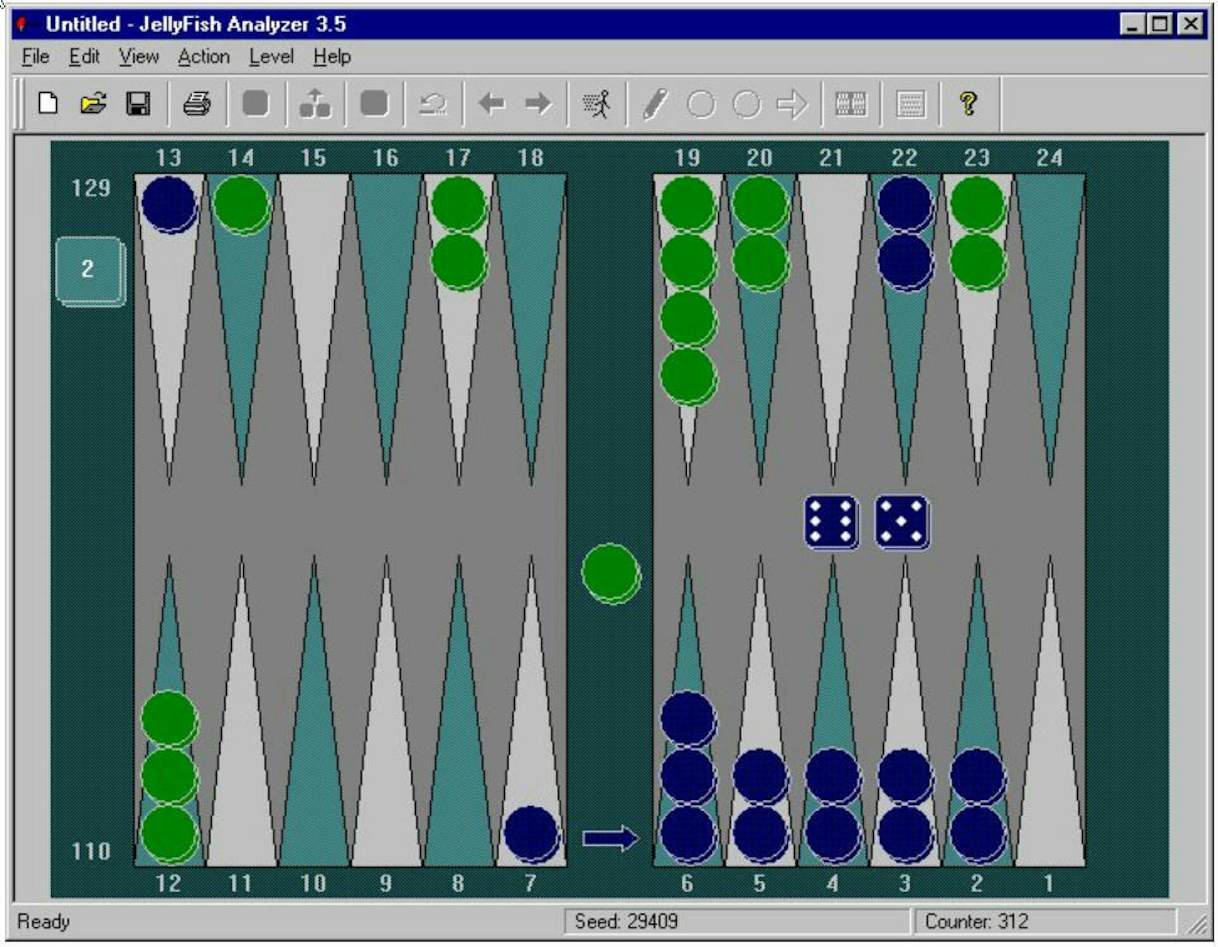Open the Action menu

coord(203,57)
